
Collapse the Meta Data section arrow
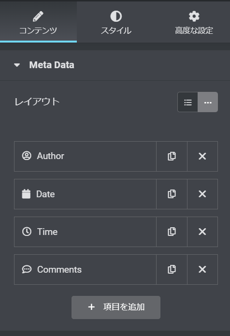coord(17,65)
